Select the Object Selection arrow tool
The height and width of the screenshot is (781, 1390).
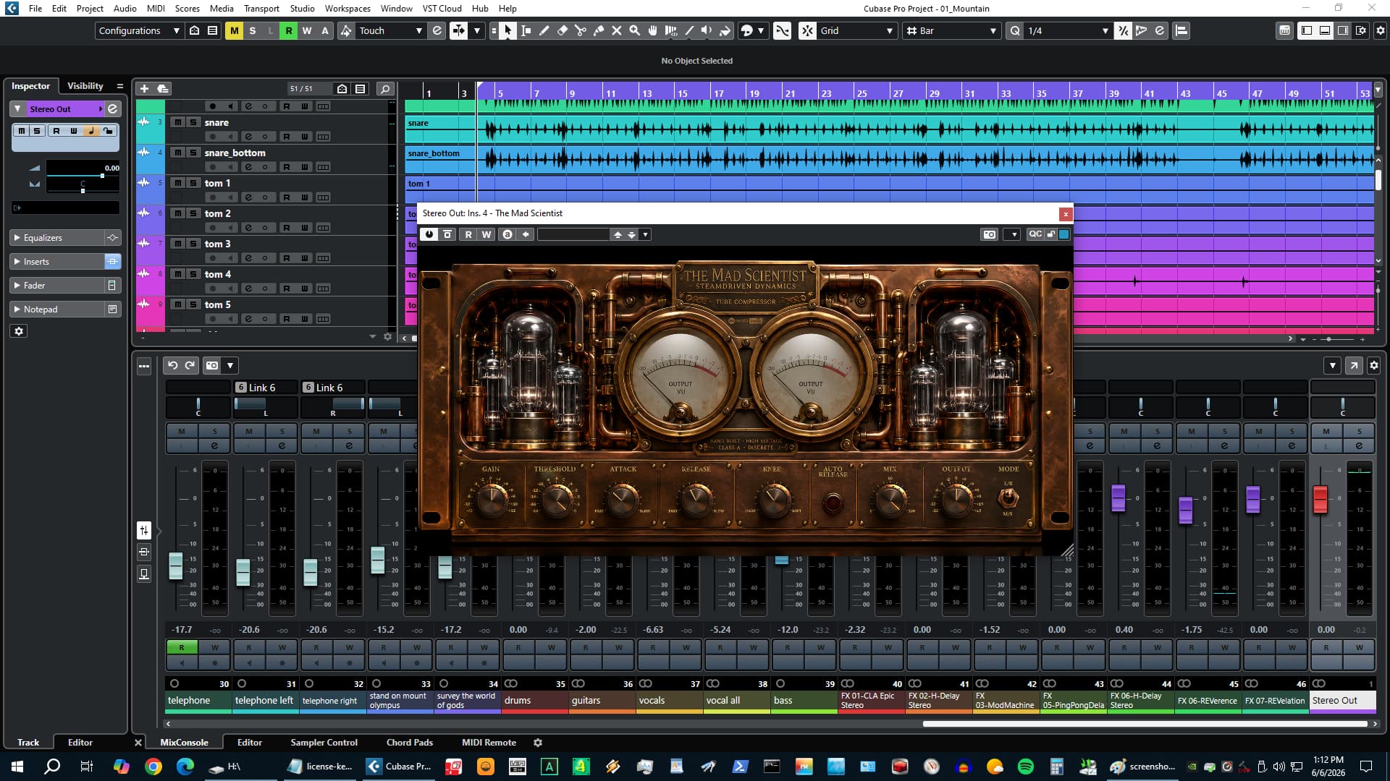click(507, 30)
